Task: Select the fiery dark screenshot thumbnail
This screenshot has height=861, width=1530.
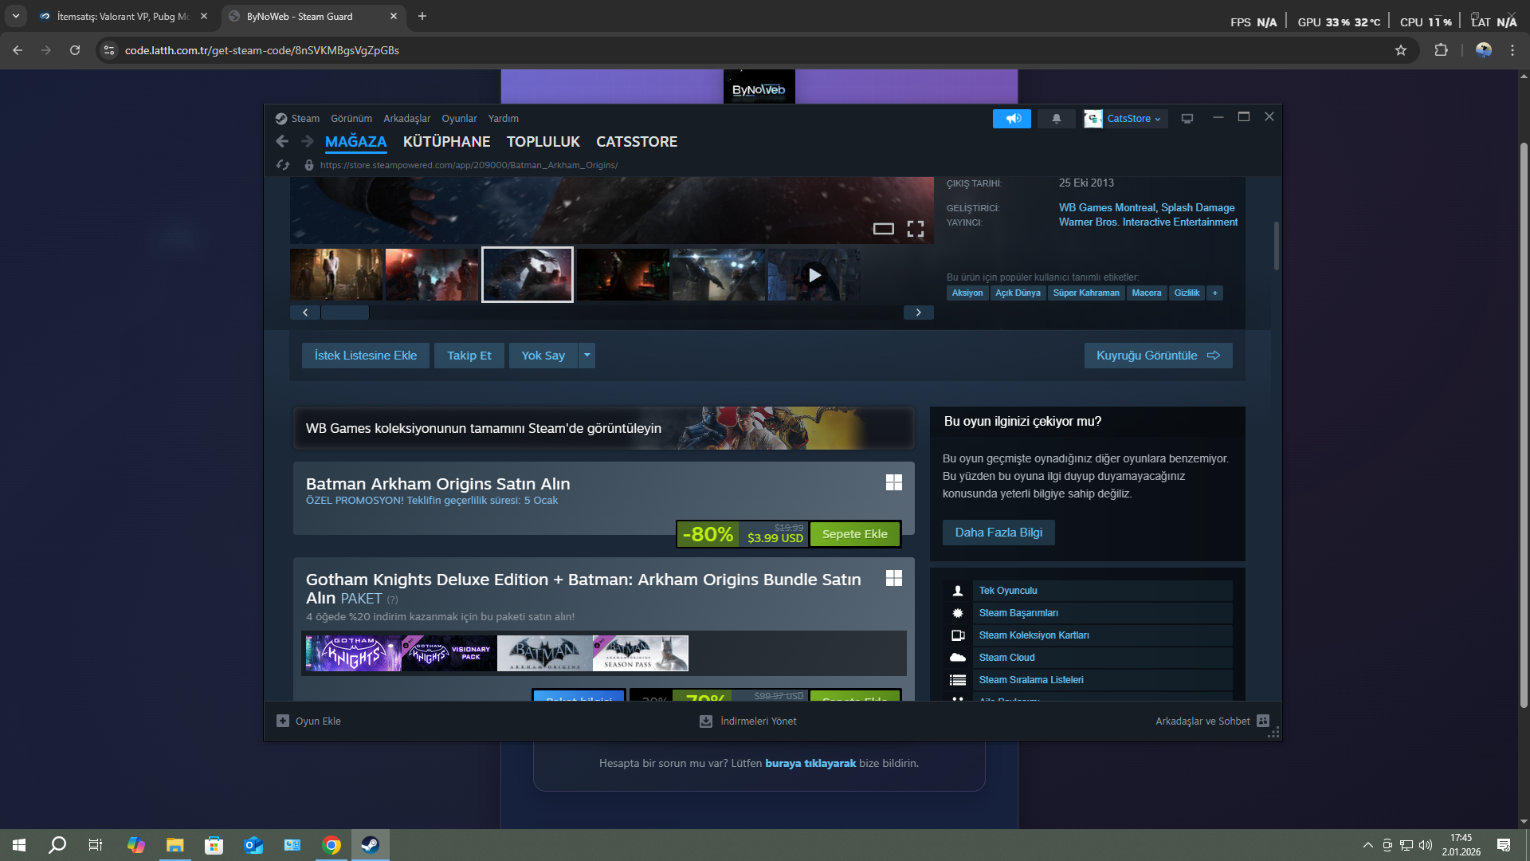Action: (x=623, y=275)
